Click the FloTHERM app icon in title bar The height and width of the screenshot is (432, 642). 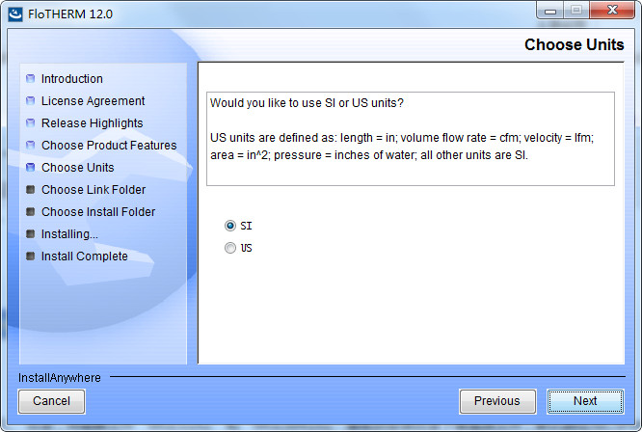pos(14,13)
